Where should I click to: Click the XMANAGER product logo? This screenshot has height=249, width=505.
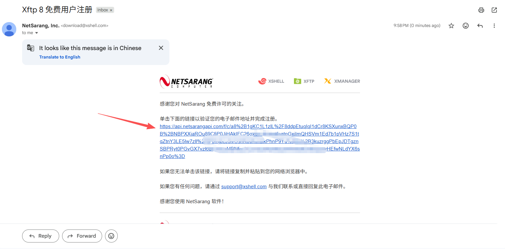coord(342,81)
